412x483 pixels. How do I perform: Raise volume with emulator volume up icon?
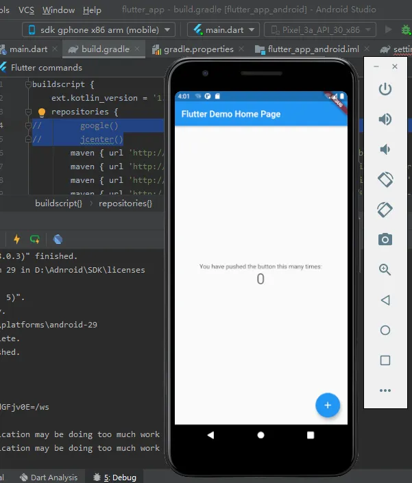coord(385,119)
